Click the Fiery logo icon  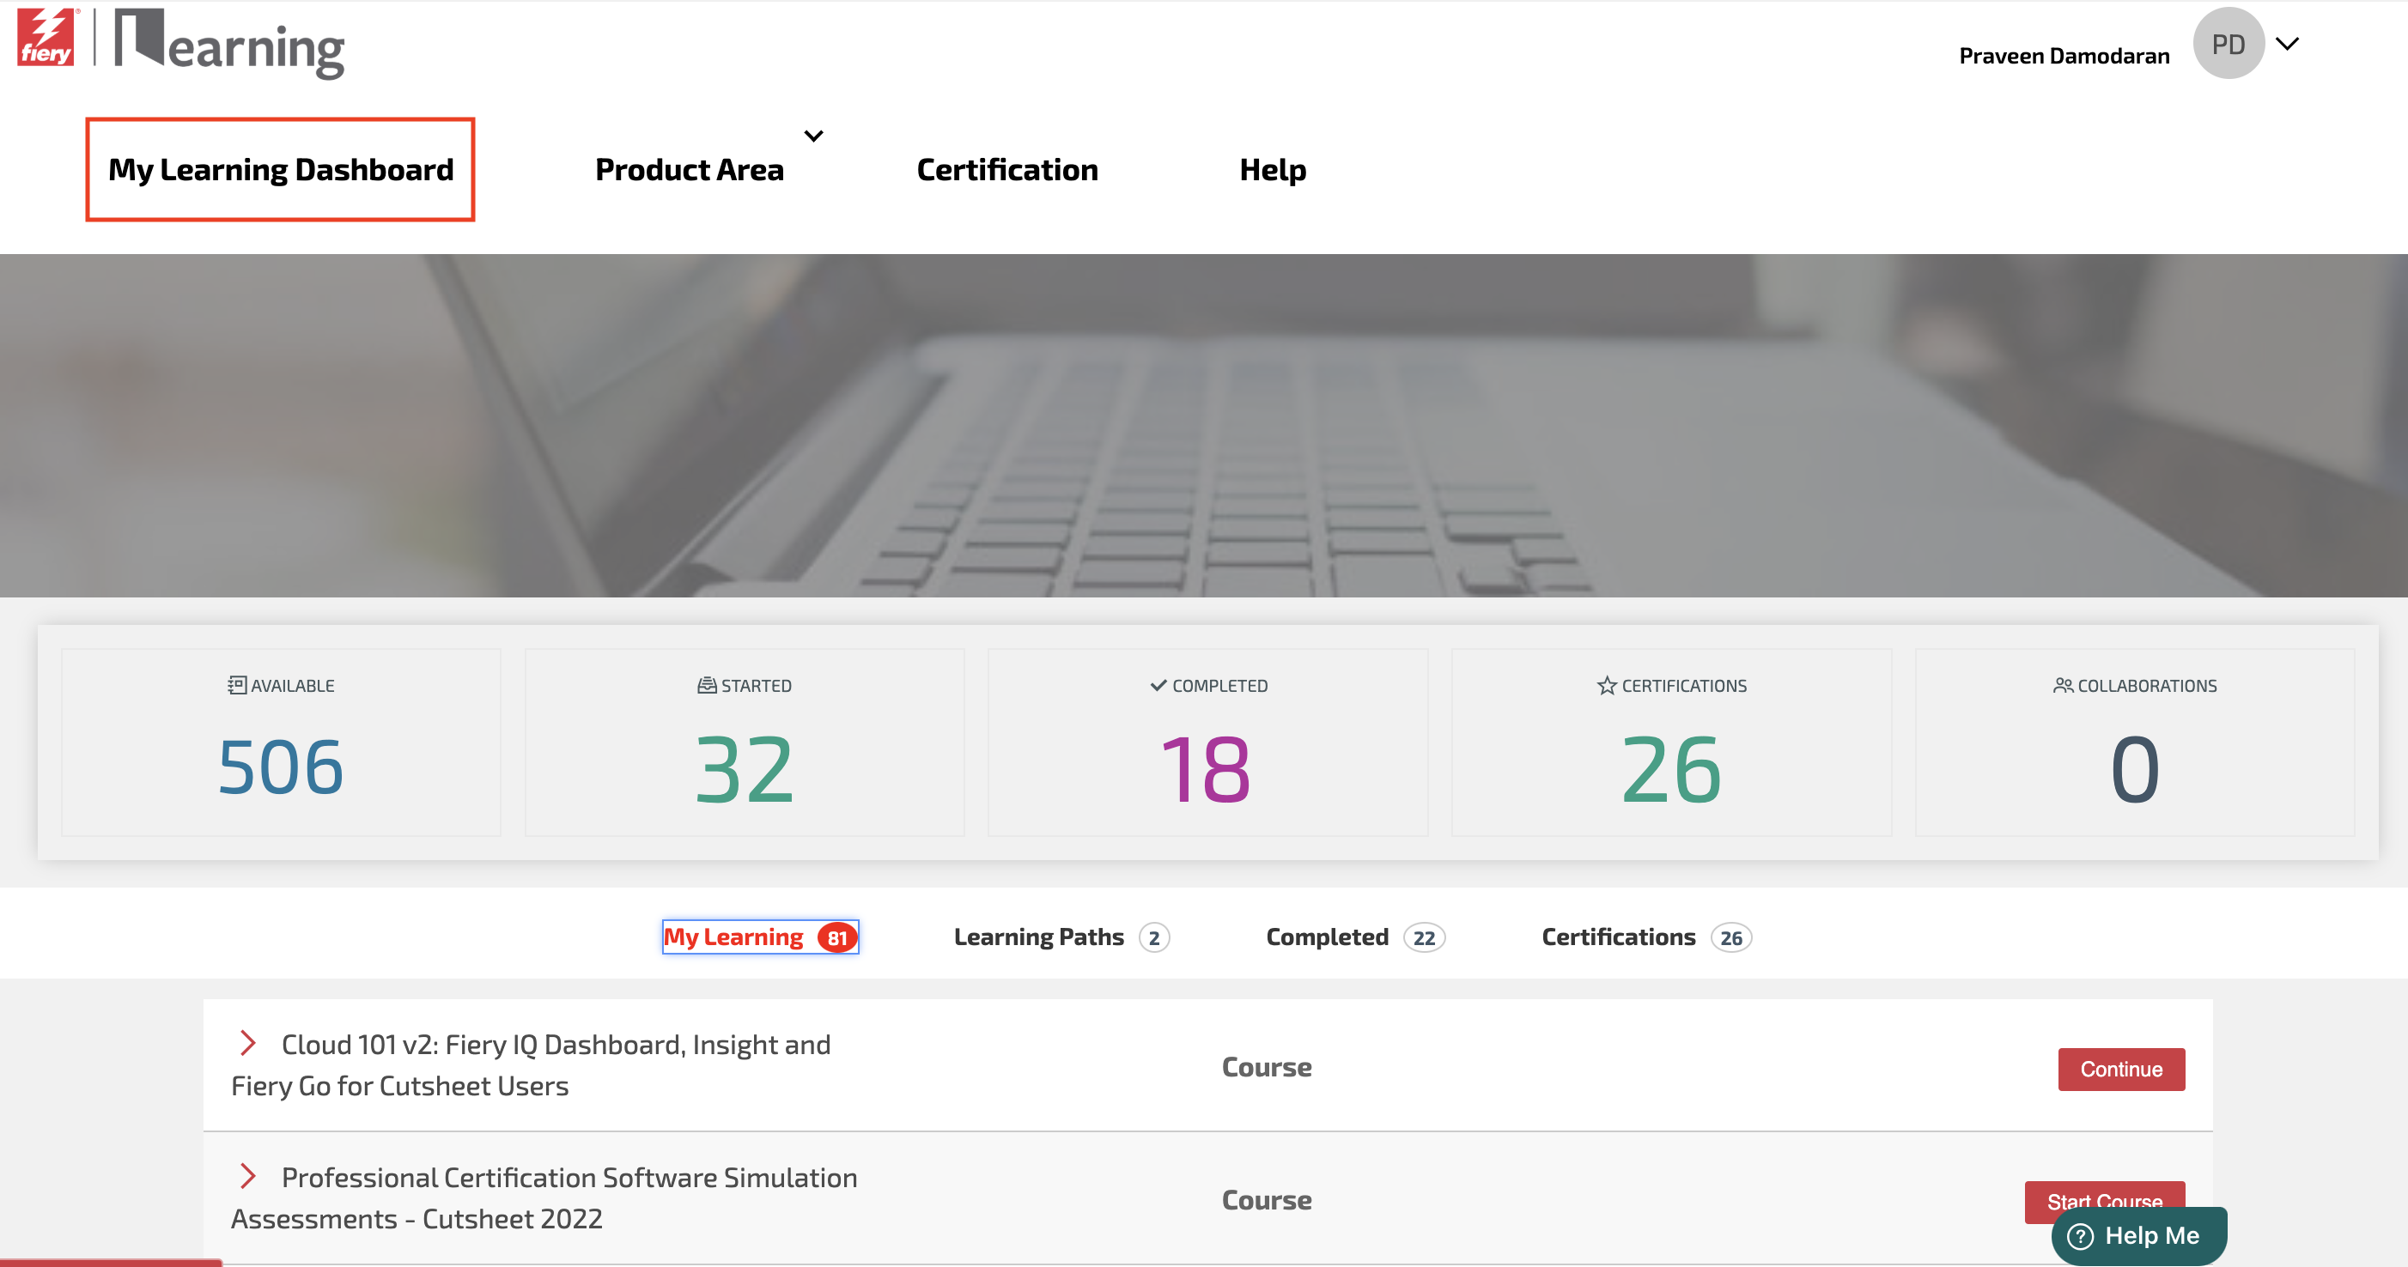pos(46,38)
